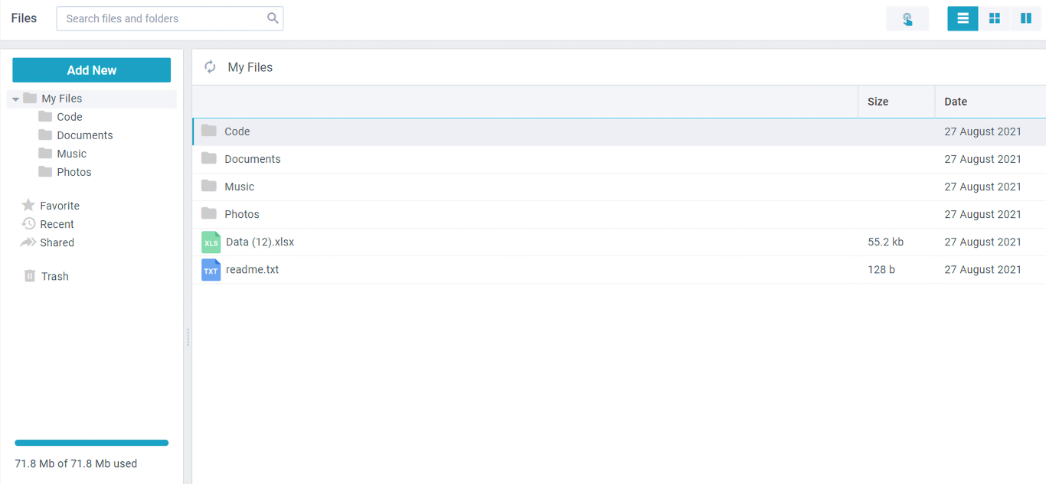Sort files by the Date column
Viewport: 1046px width, 484px height.
[956, 101]
